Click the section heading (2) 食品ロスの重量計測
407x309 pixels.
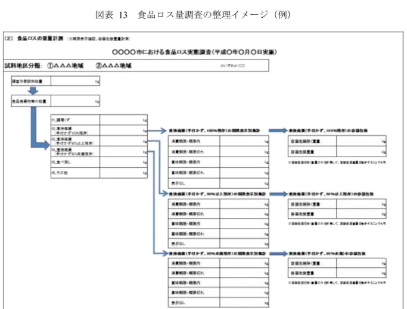[x=34, y=38]
